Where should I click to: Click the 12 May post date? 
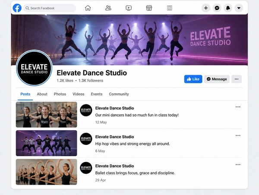click(101, 123)
